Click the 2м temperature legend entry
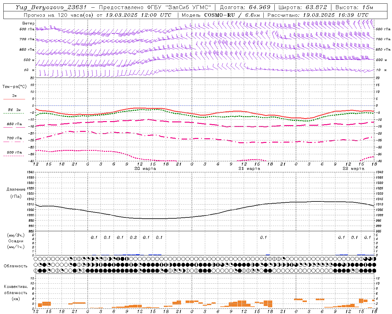Image resolution: width=392 pixels, height=314 pixels. (x=14, y=96)
